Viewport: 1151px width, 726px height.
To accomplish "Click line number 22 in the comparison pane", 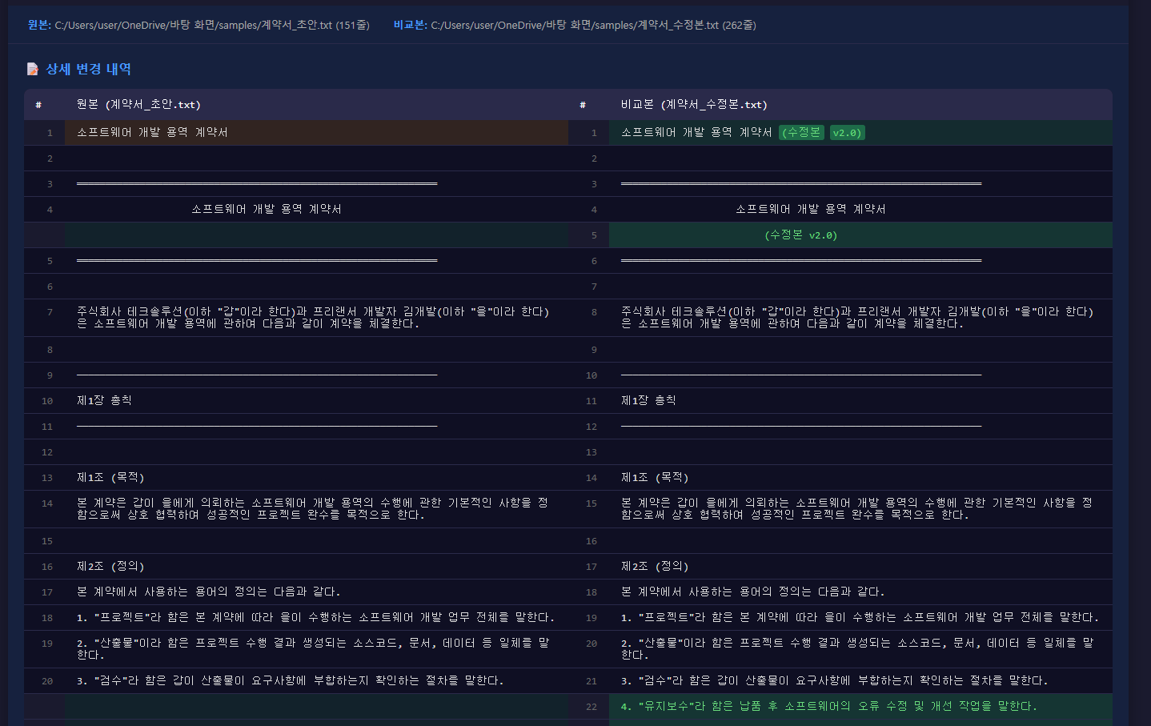I will click(592, 706).
